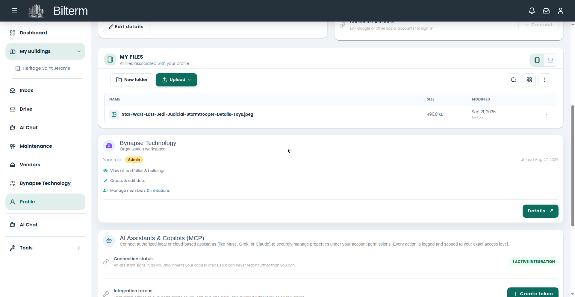Click the Connection status link icon

point(106,262)
